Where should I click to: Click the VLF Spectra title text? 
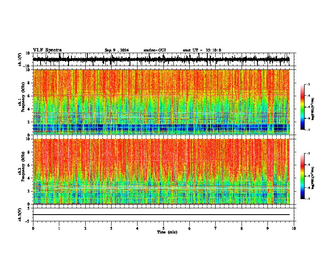click(47, 50)
